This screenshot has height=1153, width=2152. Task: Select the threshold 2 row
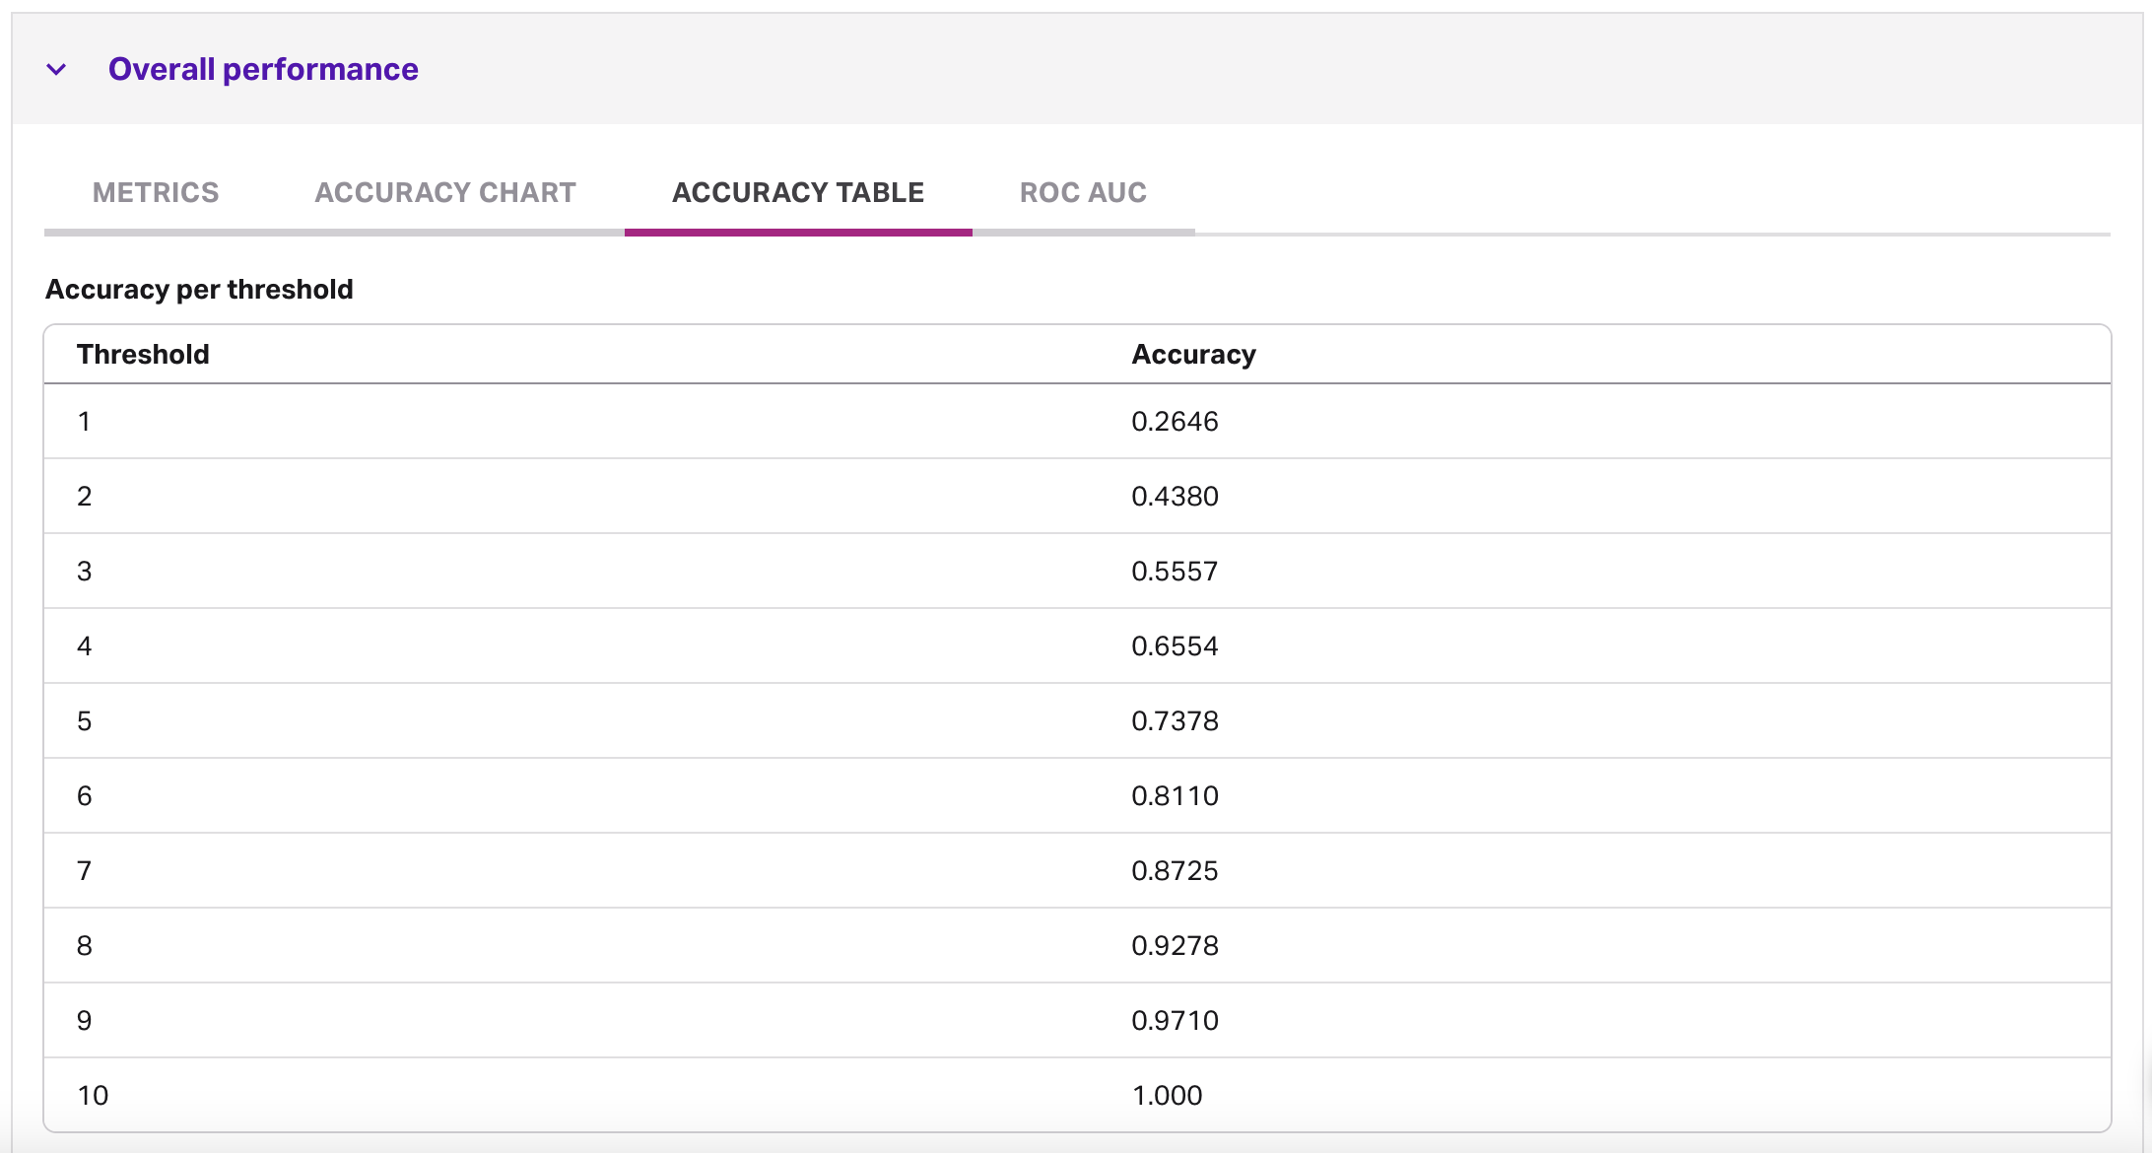(x=85, y=497)
